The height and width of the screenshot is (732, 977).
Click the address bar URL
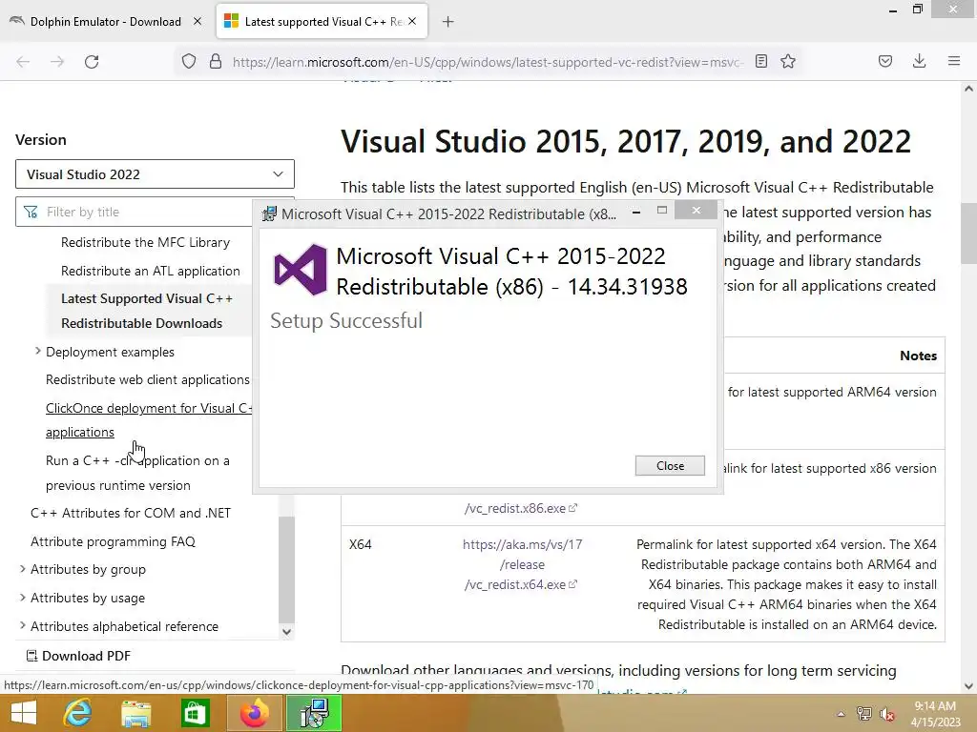488,62
